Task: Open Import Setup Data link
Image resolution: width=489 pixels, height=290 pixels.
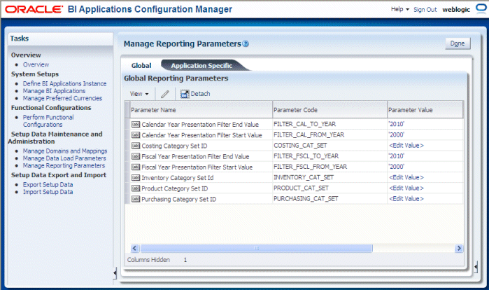Action: [x=48, y=192]
